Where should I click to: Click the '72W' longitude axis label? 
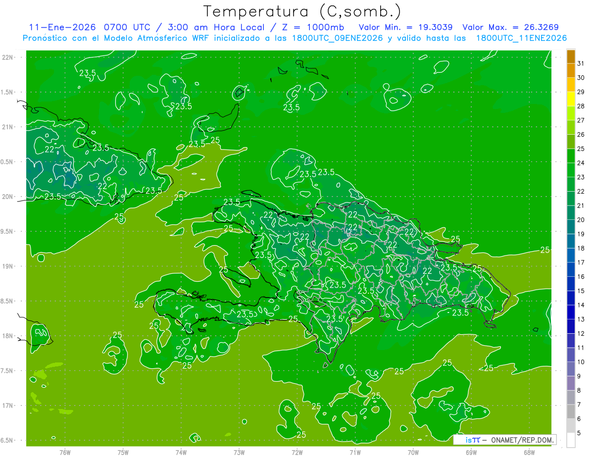click(297, 452)
